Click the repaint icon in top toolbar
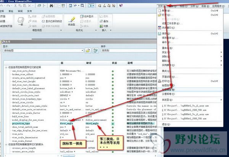 (x=71, y=6)
